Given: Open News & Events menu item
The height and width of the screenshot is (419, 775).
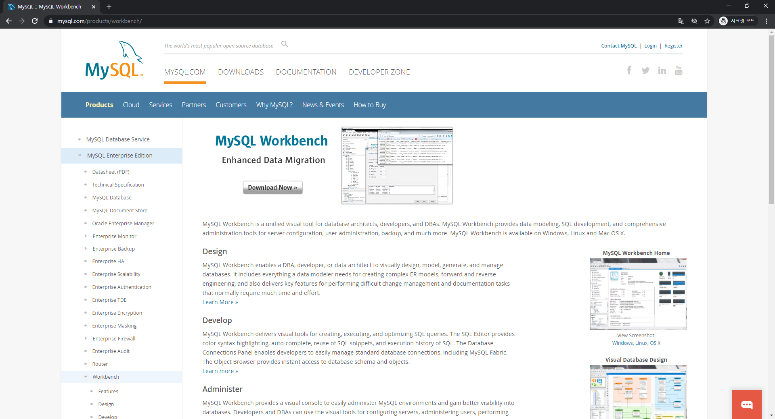Looking at the screenshot, I should point(323,105).
